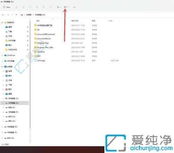Image resolution: width=174 pixels, height=153 pixels.
Task: Sort by the 名称 column header
Action: tap(38, 21)
